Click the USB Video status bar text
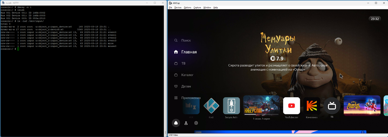This screenshot has width=388, height=137. pyautogui.click(x=173, y=135)
